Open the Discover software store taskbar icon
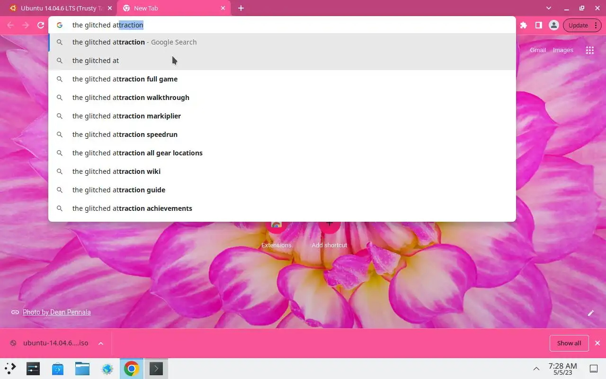Screen dimensions: 606x379 58,368
